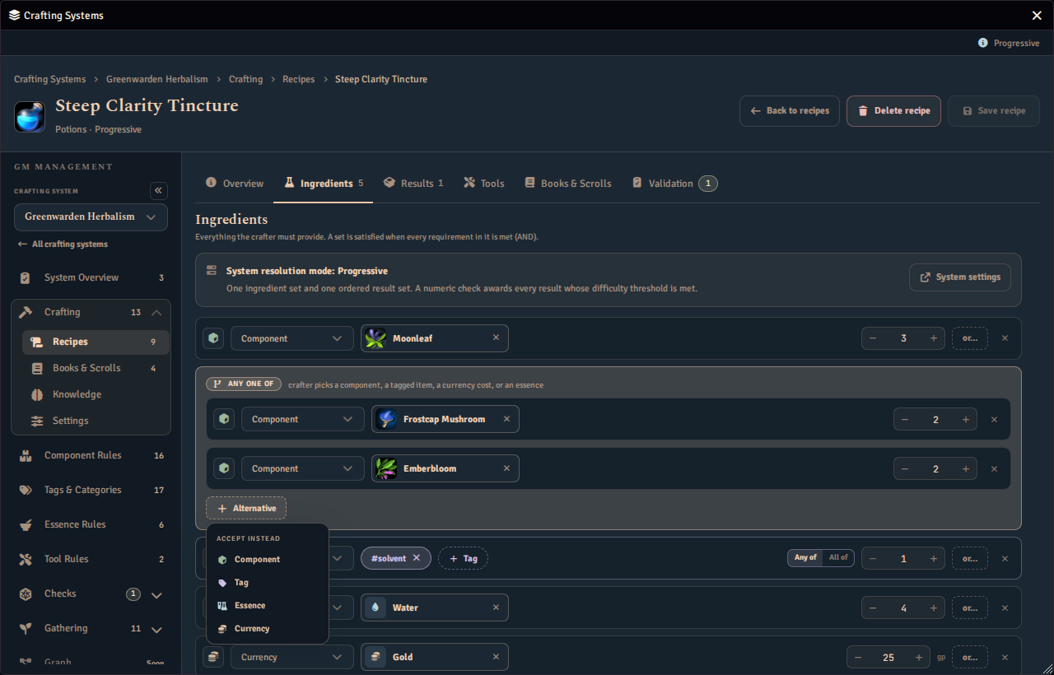Remove Frostcap Mushroom from its component field
Image resolution: width=1054 pixels, height=675 pixels.
point(506,418)
